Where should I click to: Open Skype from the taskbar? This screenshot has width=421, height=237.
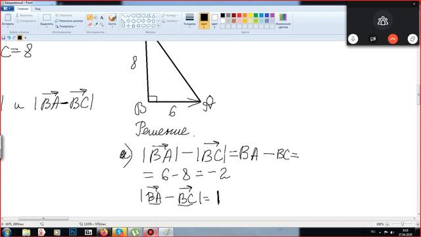pos(119,232)
